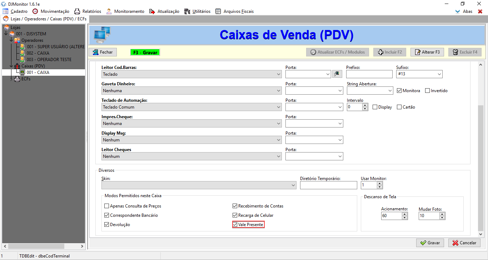488x260 pixels.
Task: Select 001 - CAIXA terminal icon in tree
Action: tap(23, 72)
